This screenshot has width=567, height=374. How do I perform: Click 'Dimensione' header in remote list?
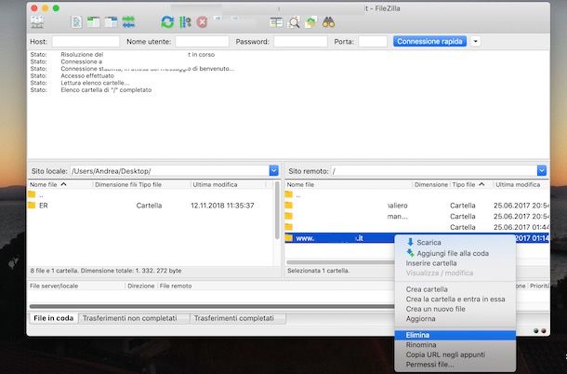(430, 184)
